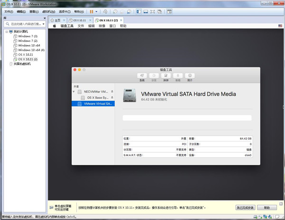
Task: Open the macOS 帮助 menu
Action: tap(123, 26)
